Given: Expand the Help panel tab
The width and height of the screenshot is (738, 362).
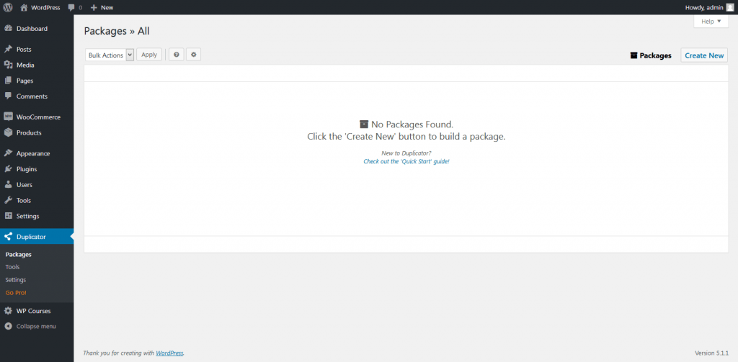Looking at the screenshot, I should pyautogui.click(x=711, y=22).
